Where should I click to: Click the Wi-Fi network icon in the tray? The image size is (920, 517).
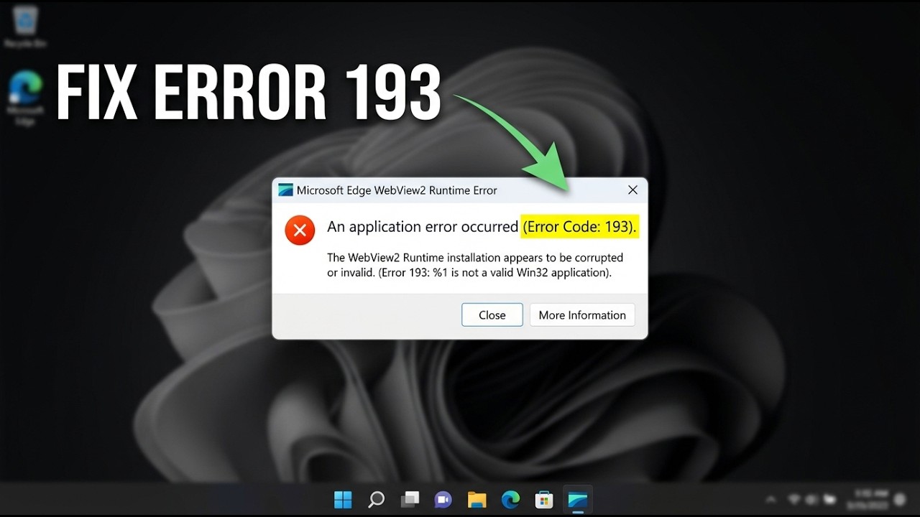coord(794,499)
